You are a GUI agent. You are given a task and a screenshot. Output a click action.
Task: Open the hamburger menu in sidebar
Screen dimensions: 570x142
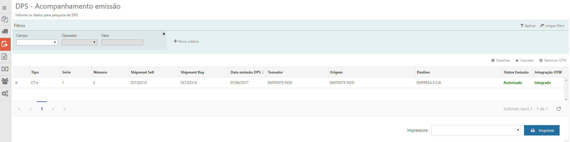click(x=4, y=8)
